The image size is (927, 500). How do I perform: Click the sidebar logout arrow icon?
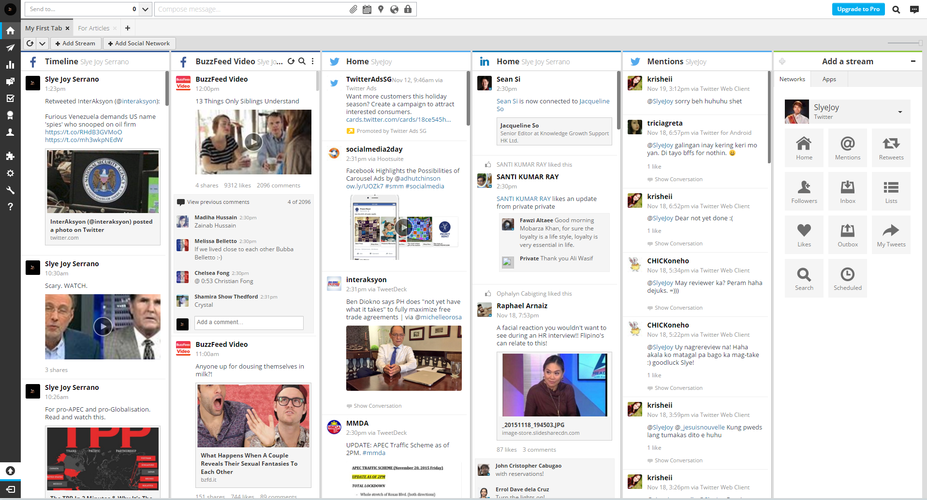point(10,489)
